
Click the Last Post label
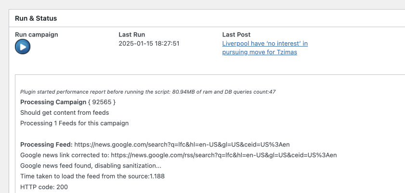coord(236,35)
